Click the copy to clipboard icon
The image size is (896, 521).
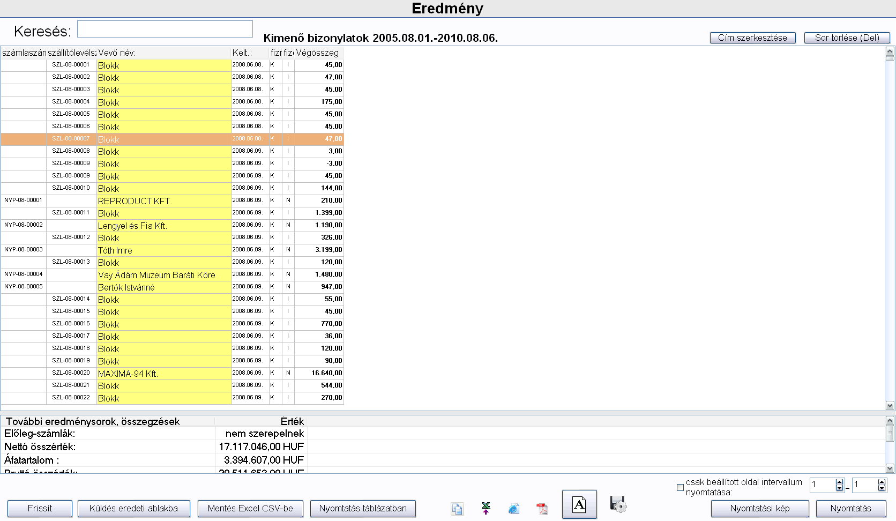click(457, 509)
